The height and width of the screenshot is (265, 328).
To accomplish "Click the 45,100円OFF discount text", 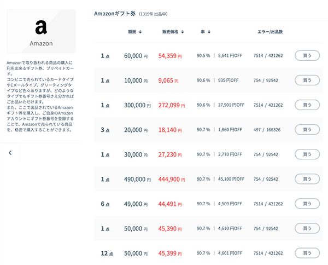I will tap(231, 180).
